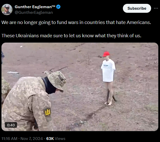The width and height of the screenshot is (160, 142).
Task: Click the 0:40 video duration badge
Action: (x=11, y=125)
